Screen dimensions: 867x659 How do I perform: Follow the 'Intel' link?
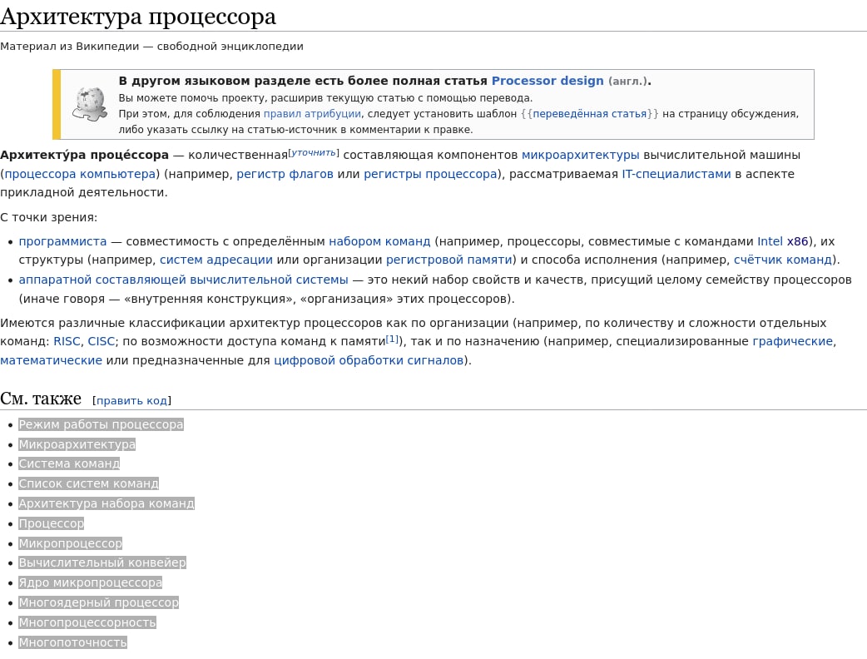pos(770,241)
